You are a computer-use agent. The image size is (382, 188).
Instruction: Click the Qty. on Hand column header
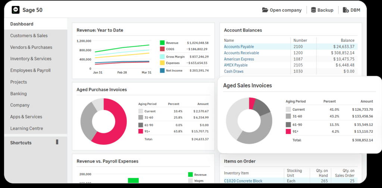pos(321,173)
